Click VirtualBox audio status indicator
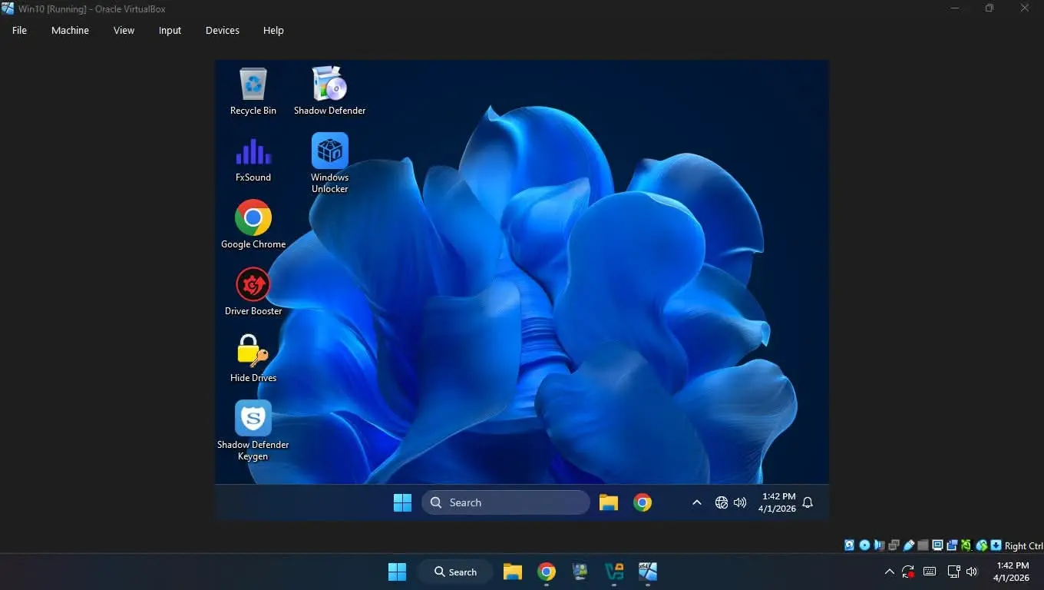This screenshot has height=590, width=1044. (879, 545)
